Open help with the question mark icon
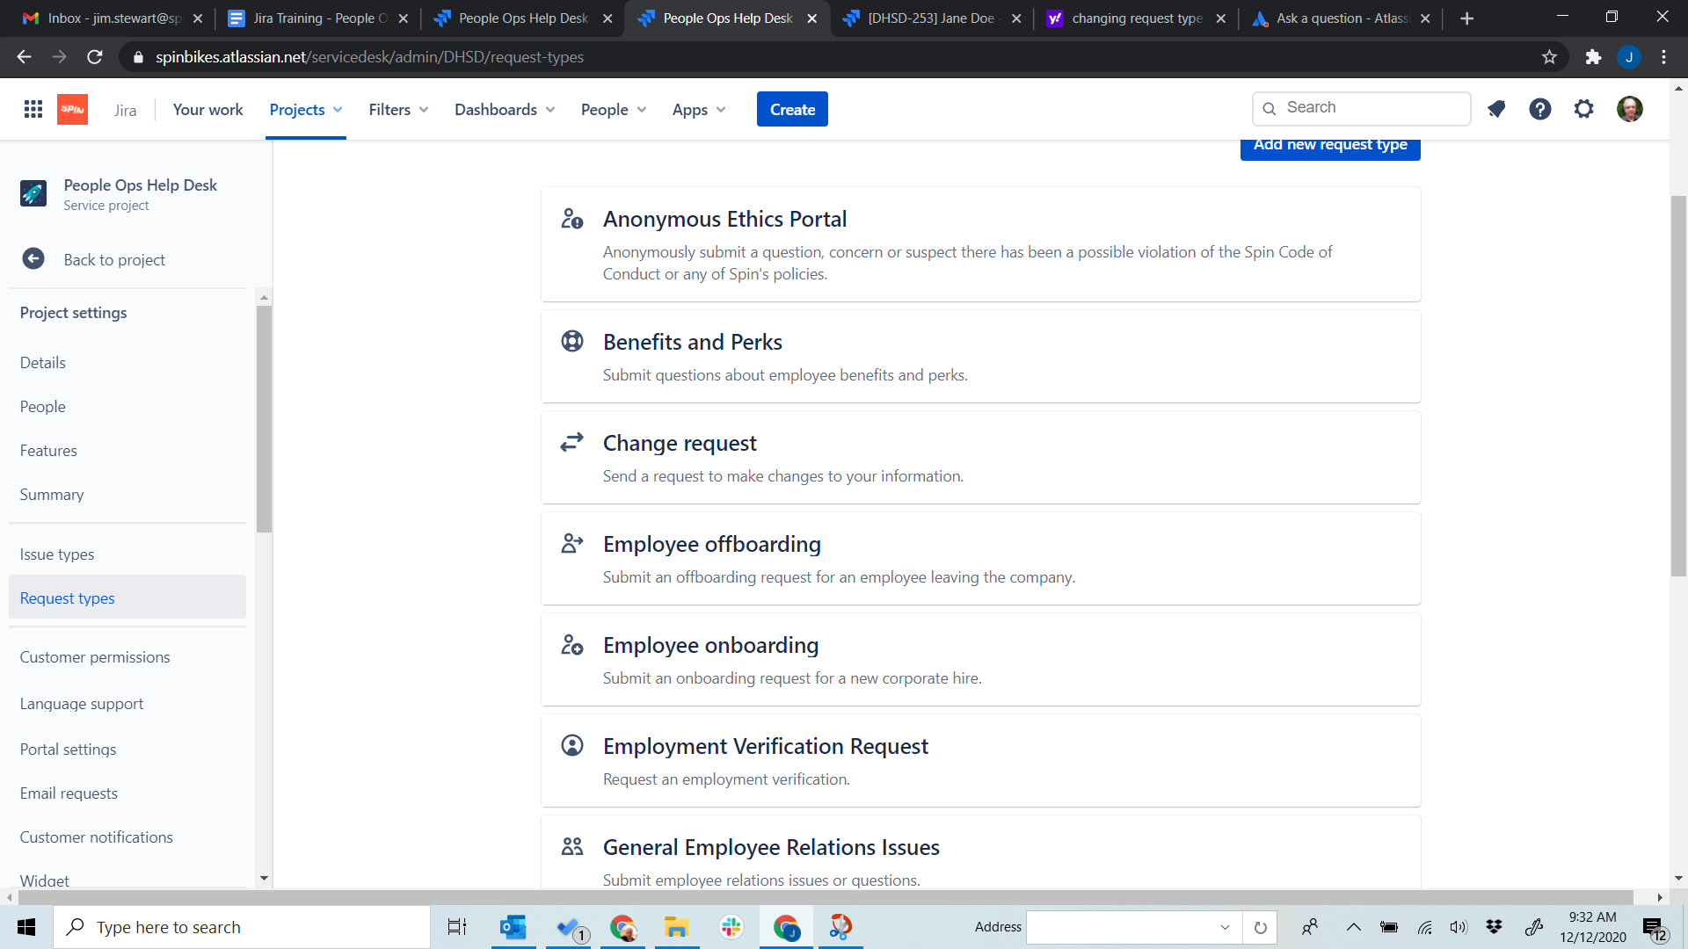The height and width of the screenshot is (949, 1688). (1540, 108)
